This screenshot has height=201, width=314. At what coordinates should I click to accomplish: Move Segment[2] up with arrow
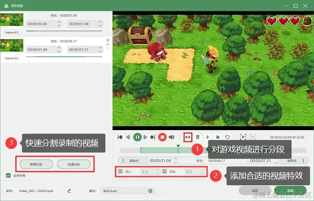pos(108,44)
